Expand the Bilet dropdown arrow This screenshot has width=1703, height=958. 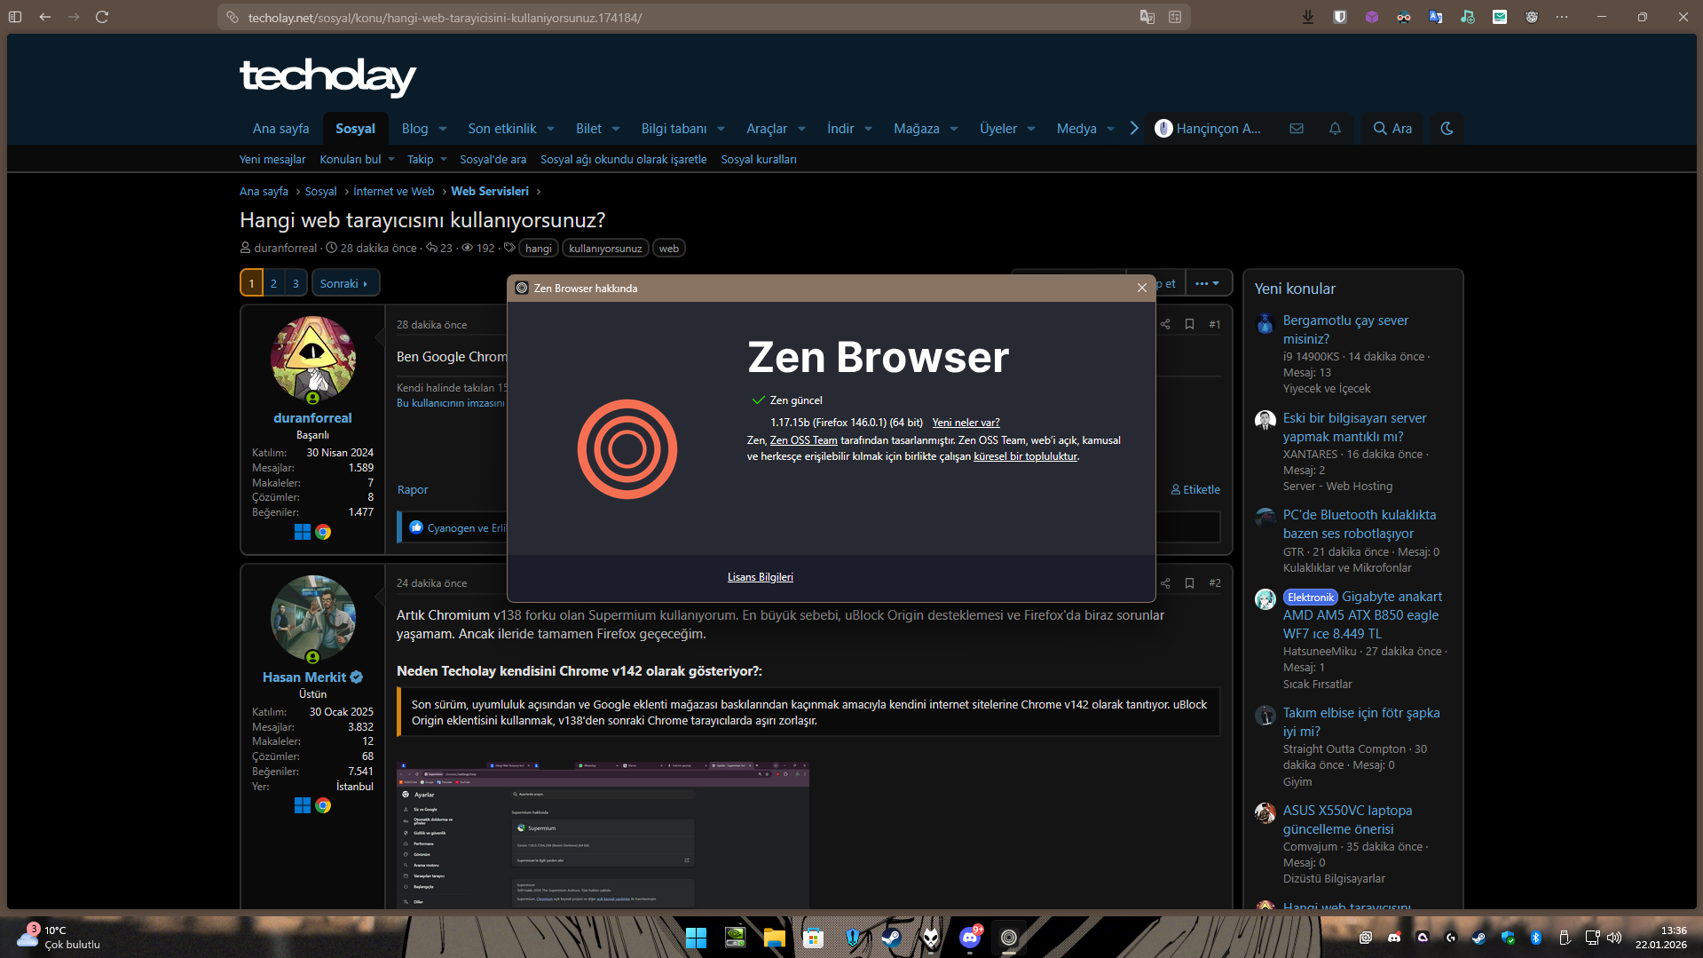(616, 129)
